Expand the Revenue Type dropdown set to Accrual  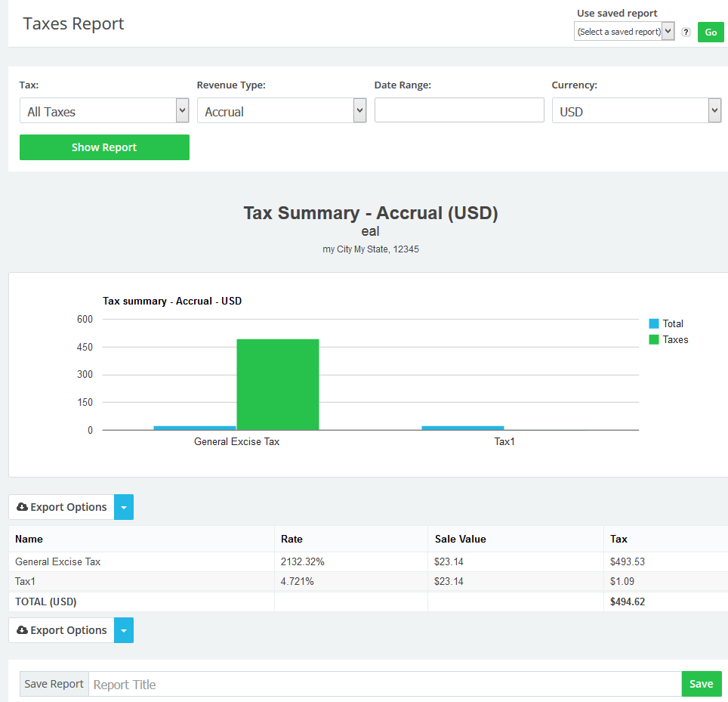281,111
